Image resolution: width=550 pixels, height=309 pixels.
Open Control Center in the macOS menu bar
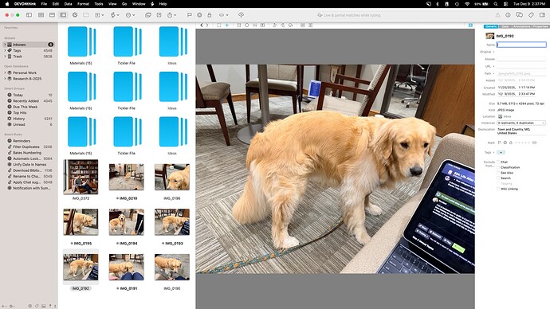(505, 4)
